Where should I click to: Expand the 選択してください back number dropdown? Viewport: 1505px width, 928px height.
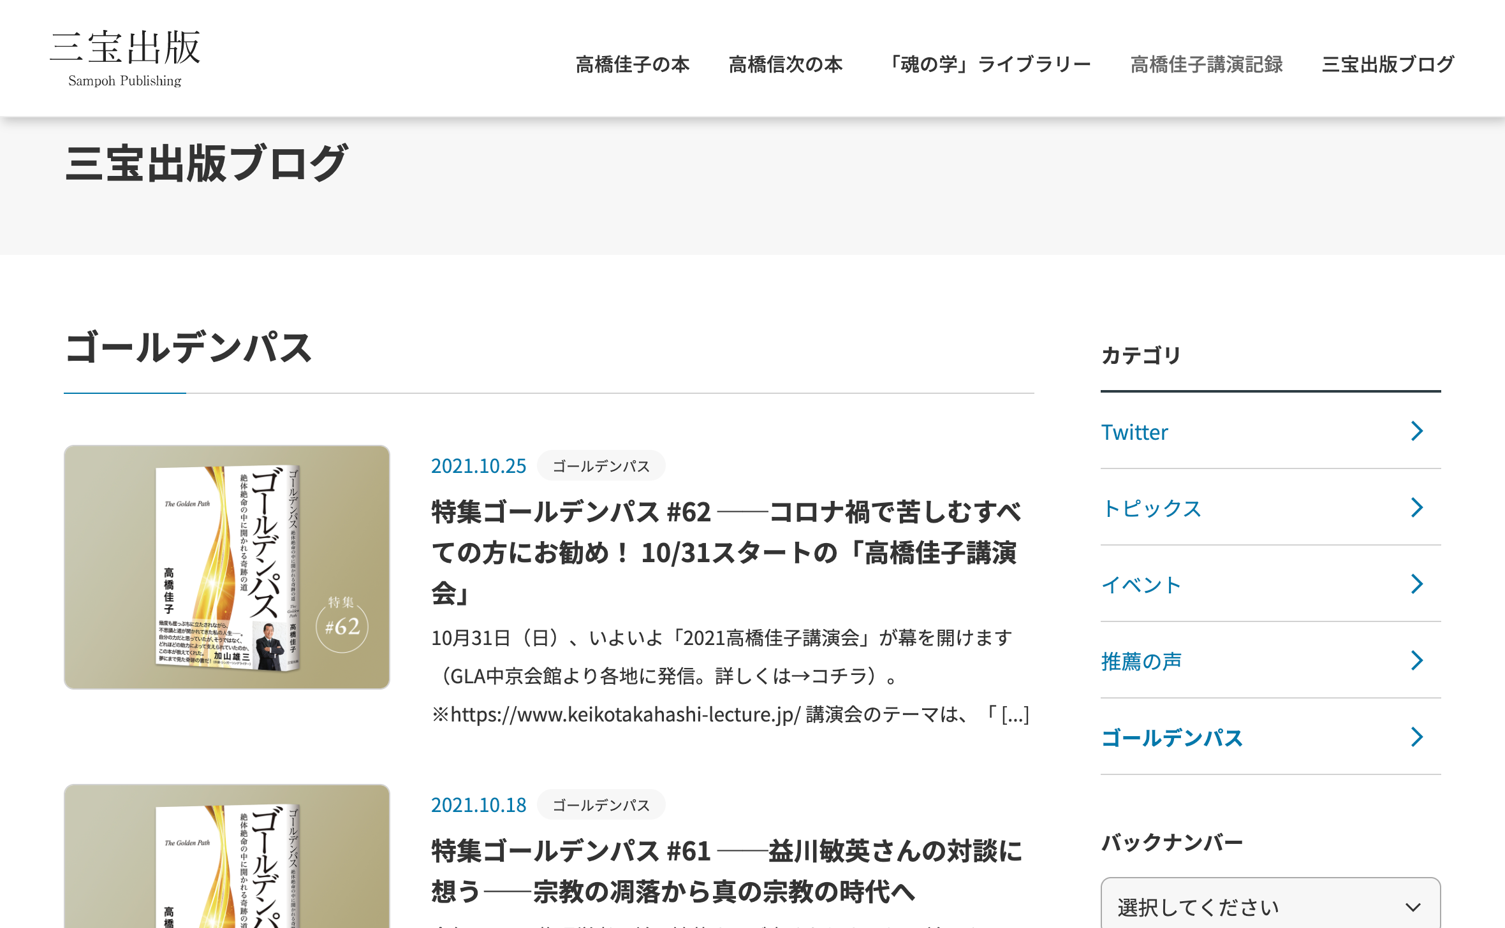coord(1270,906)
